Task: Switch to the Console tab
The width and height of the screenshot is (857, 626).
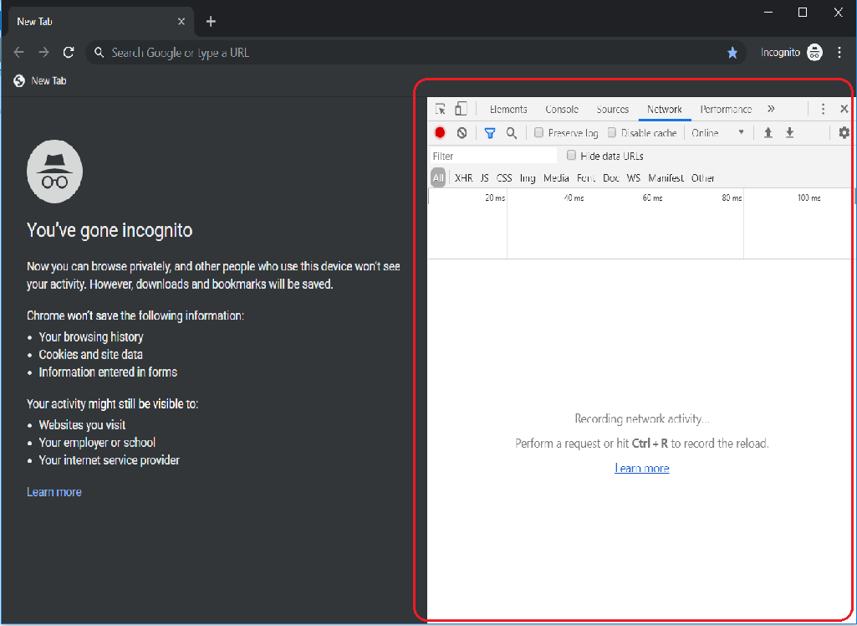Action: 562,110
